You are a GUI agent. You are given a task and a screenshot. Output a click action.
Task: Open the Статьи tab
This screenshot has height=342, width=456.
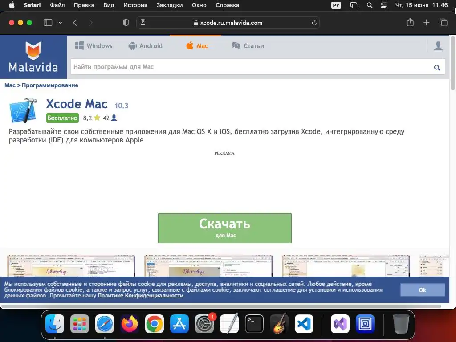point(248,46)
